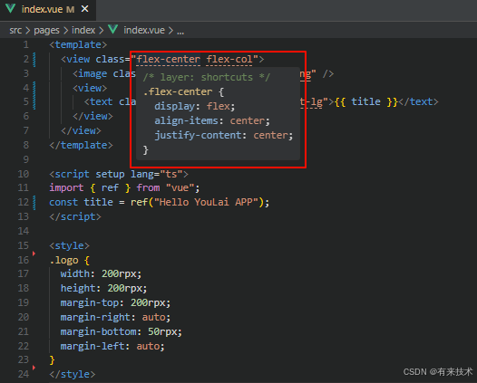Image resolution: width=477 pixels, height=383 pixels.
Task: Click the opening style tag on line 15
Action: pyautogui.click(x=69, y=245)
